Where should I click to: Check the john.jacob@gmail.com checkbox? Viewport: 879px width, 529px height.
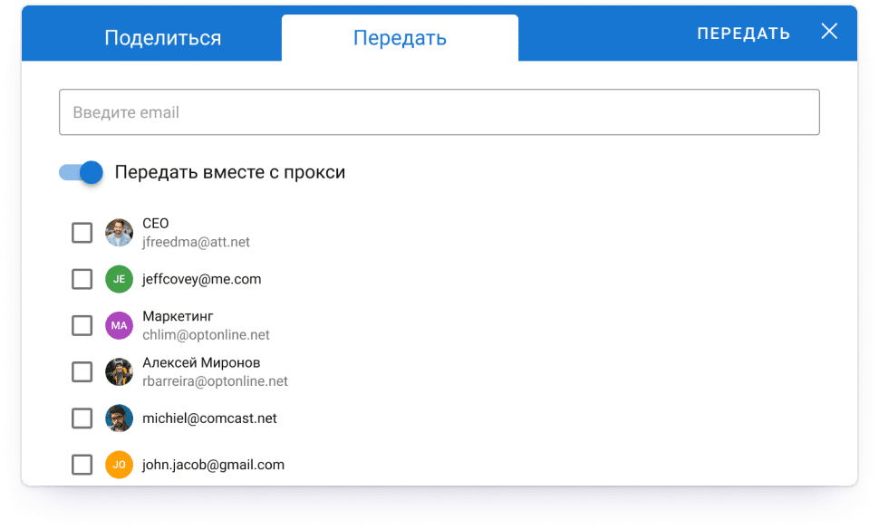point(82,465)
